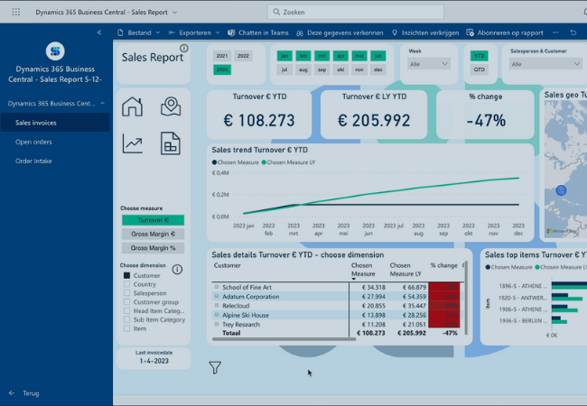Expand the Trey Research row
The height and width of the screenshot is (406, 587).
[217, 324]
